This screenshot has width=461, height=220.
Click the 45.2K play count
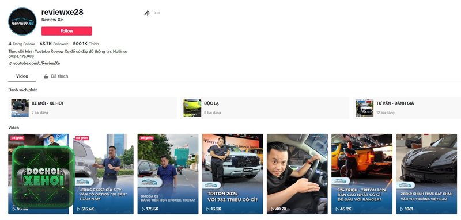point(343,209)
